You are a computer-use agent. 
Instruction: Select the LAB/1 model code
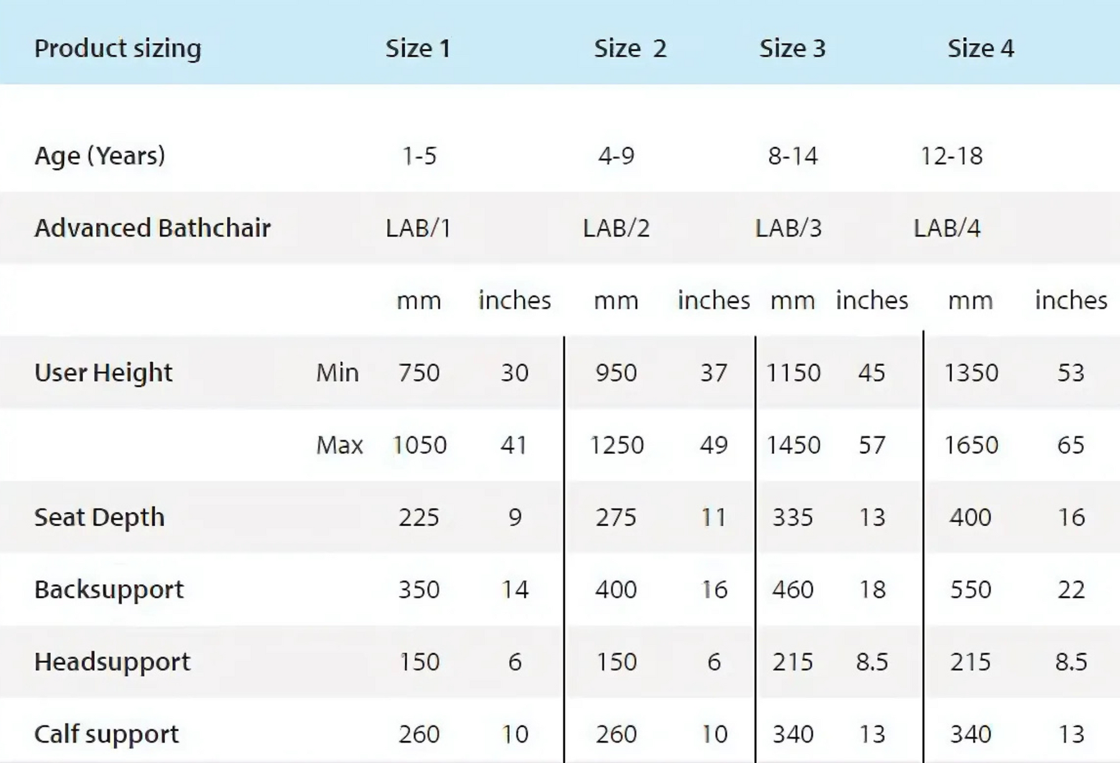pyautogui.click(x=418, y=228)
